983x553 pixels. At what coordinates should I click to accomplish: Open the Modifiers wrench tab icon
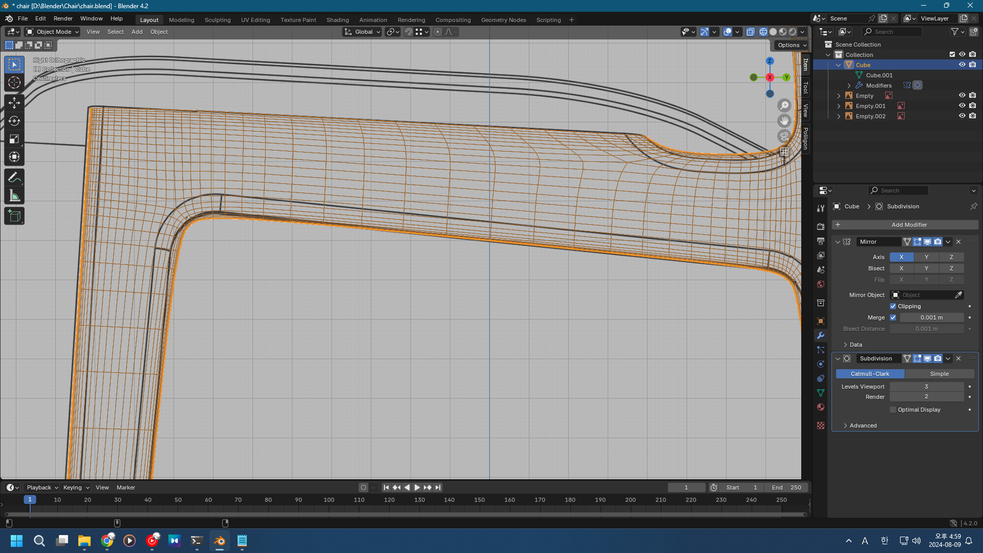pos(821,335)
